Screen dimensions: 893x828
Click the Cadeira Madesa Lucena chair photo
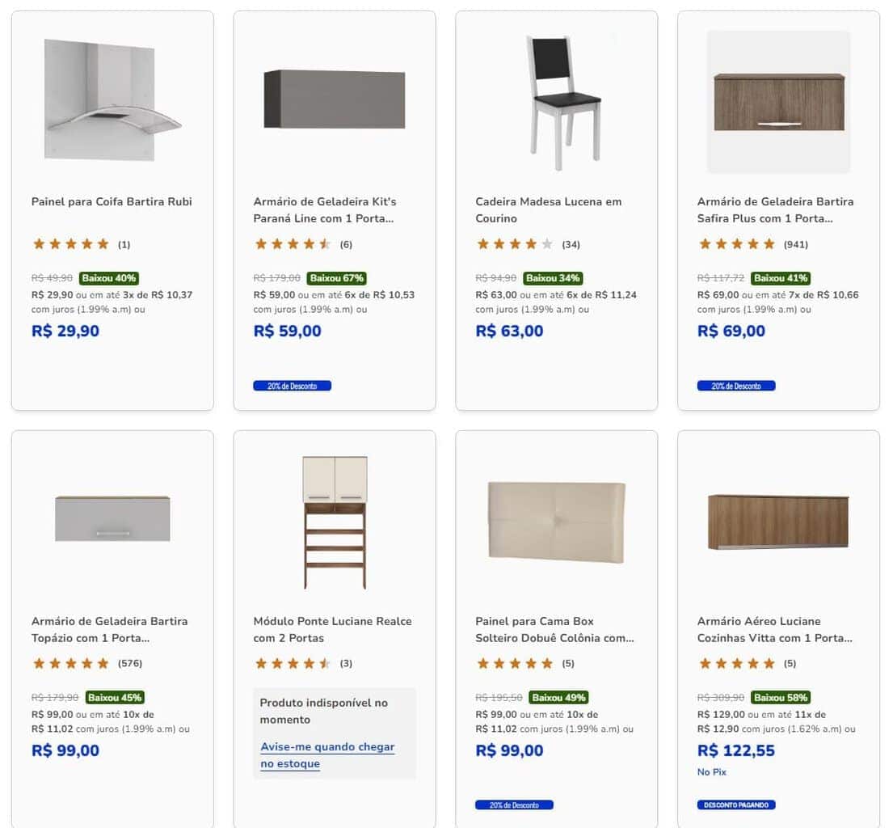(x=564, y=101)
